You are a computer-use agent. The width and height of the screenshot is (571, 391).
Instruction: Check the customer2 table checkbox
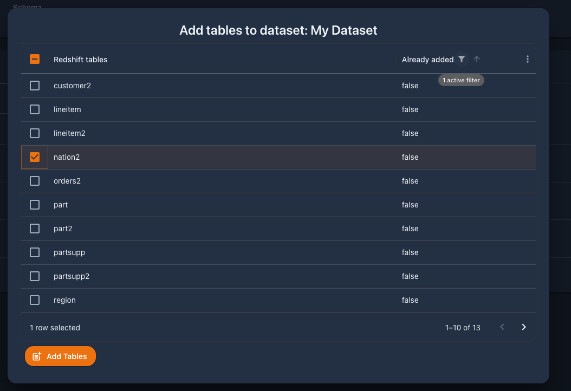coord(35,86)
